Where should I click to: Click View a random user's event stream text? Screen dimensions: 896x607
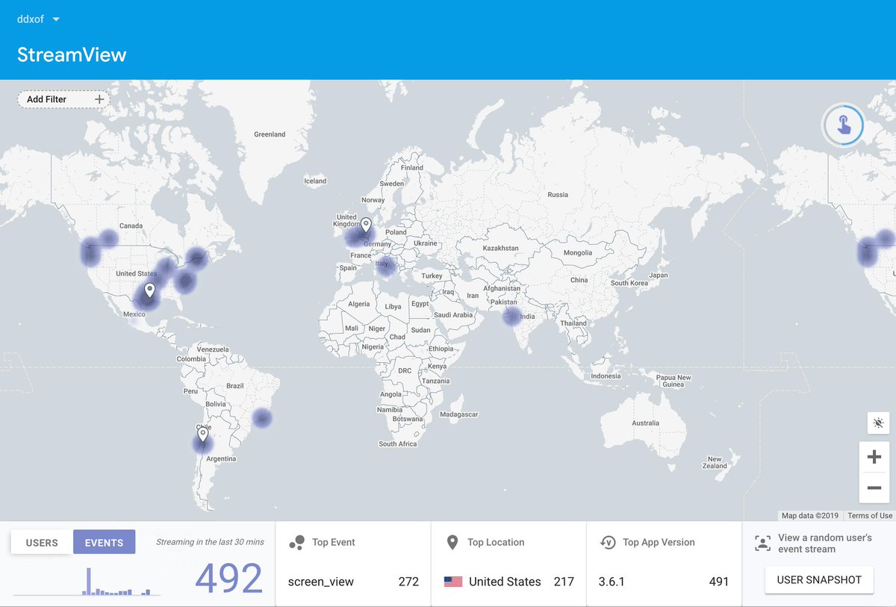coord(825,543)
